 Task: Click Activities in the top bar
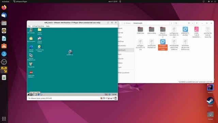pos(5,1)
